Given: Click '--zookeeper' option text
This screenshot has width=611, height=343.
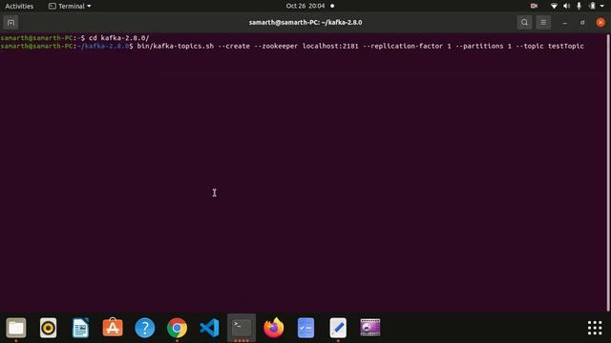Looking at the screenshot, I should pyautogui.click(x=276, y=46).
